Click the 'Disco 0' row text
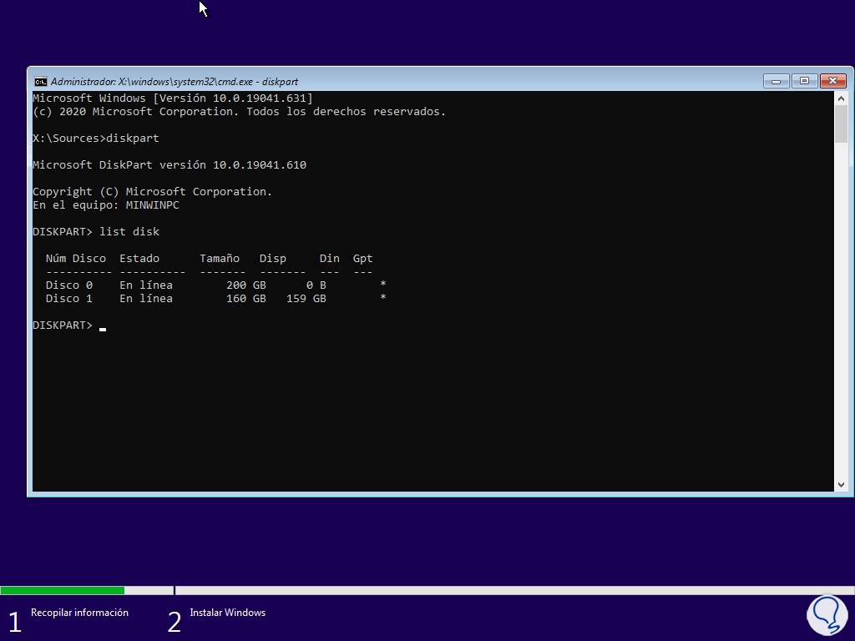 point(69,285)
